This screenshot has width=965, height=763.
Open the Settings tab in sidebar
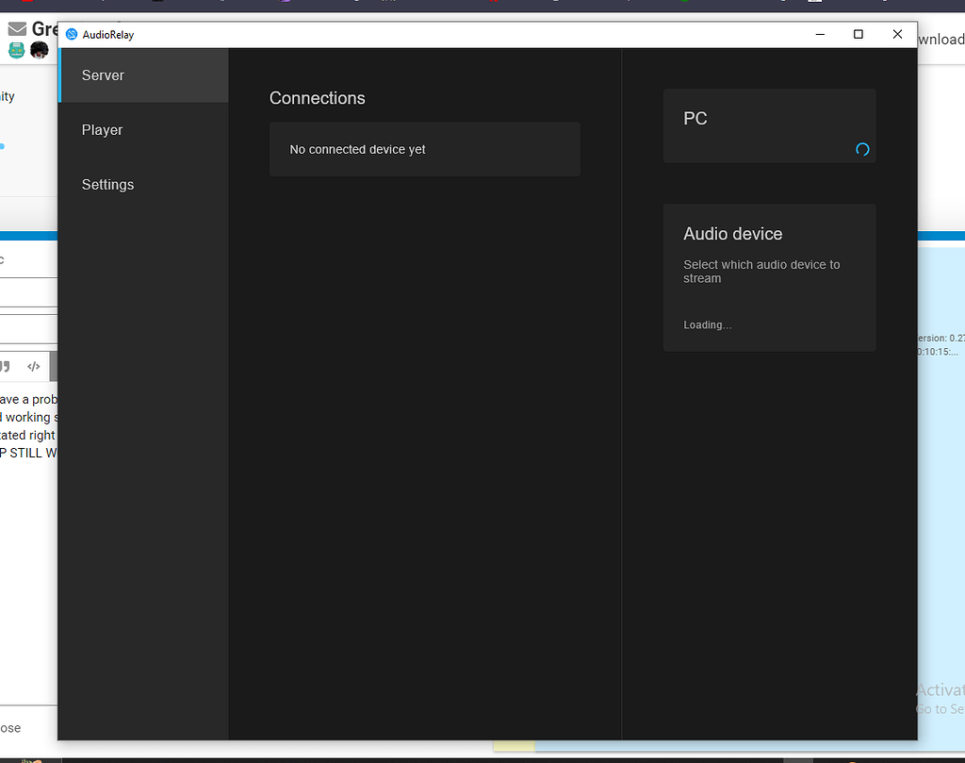click(143, 184)
